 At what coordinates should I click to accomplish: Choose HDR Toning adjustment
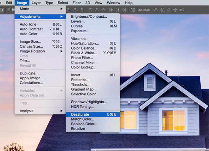(93, 107)
